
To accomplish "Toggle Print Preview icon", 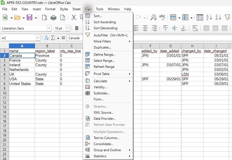I will point(63,17).
